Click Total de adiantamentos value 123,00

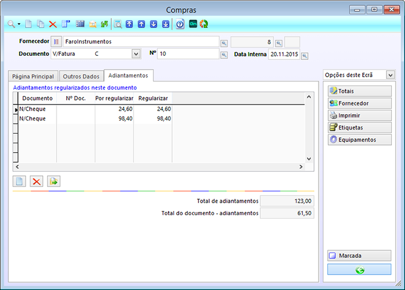(x=287, y=201)
